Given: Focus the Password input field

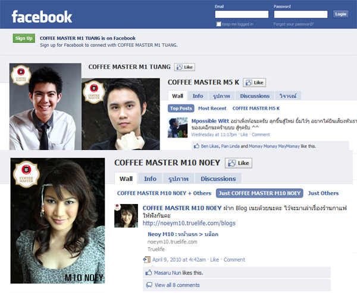Looking at the screenshot, I should coord(300,14).
